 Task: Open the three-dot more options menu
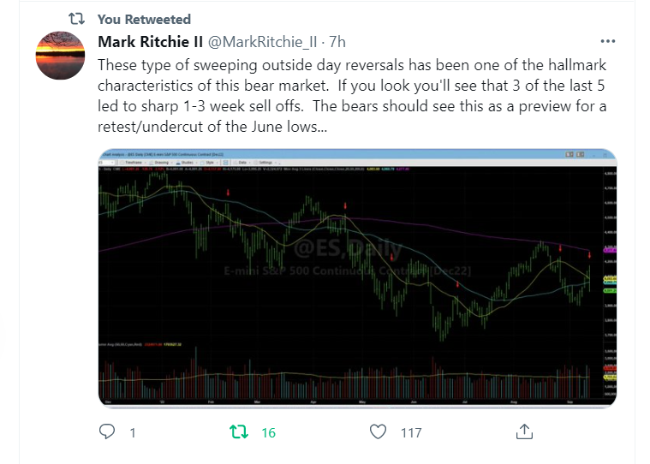(607, 41)
